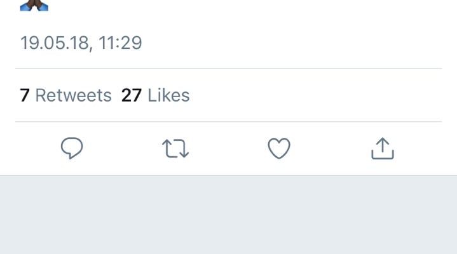
Task: Click white space between retweet and heart icons
Action: click(227, 149)
